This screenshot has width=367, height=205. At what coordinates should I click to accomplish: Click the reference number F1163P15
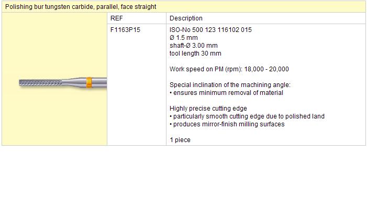click(x=125, y=30)
